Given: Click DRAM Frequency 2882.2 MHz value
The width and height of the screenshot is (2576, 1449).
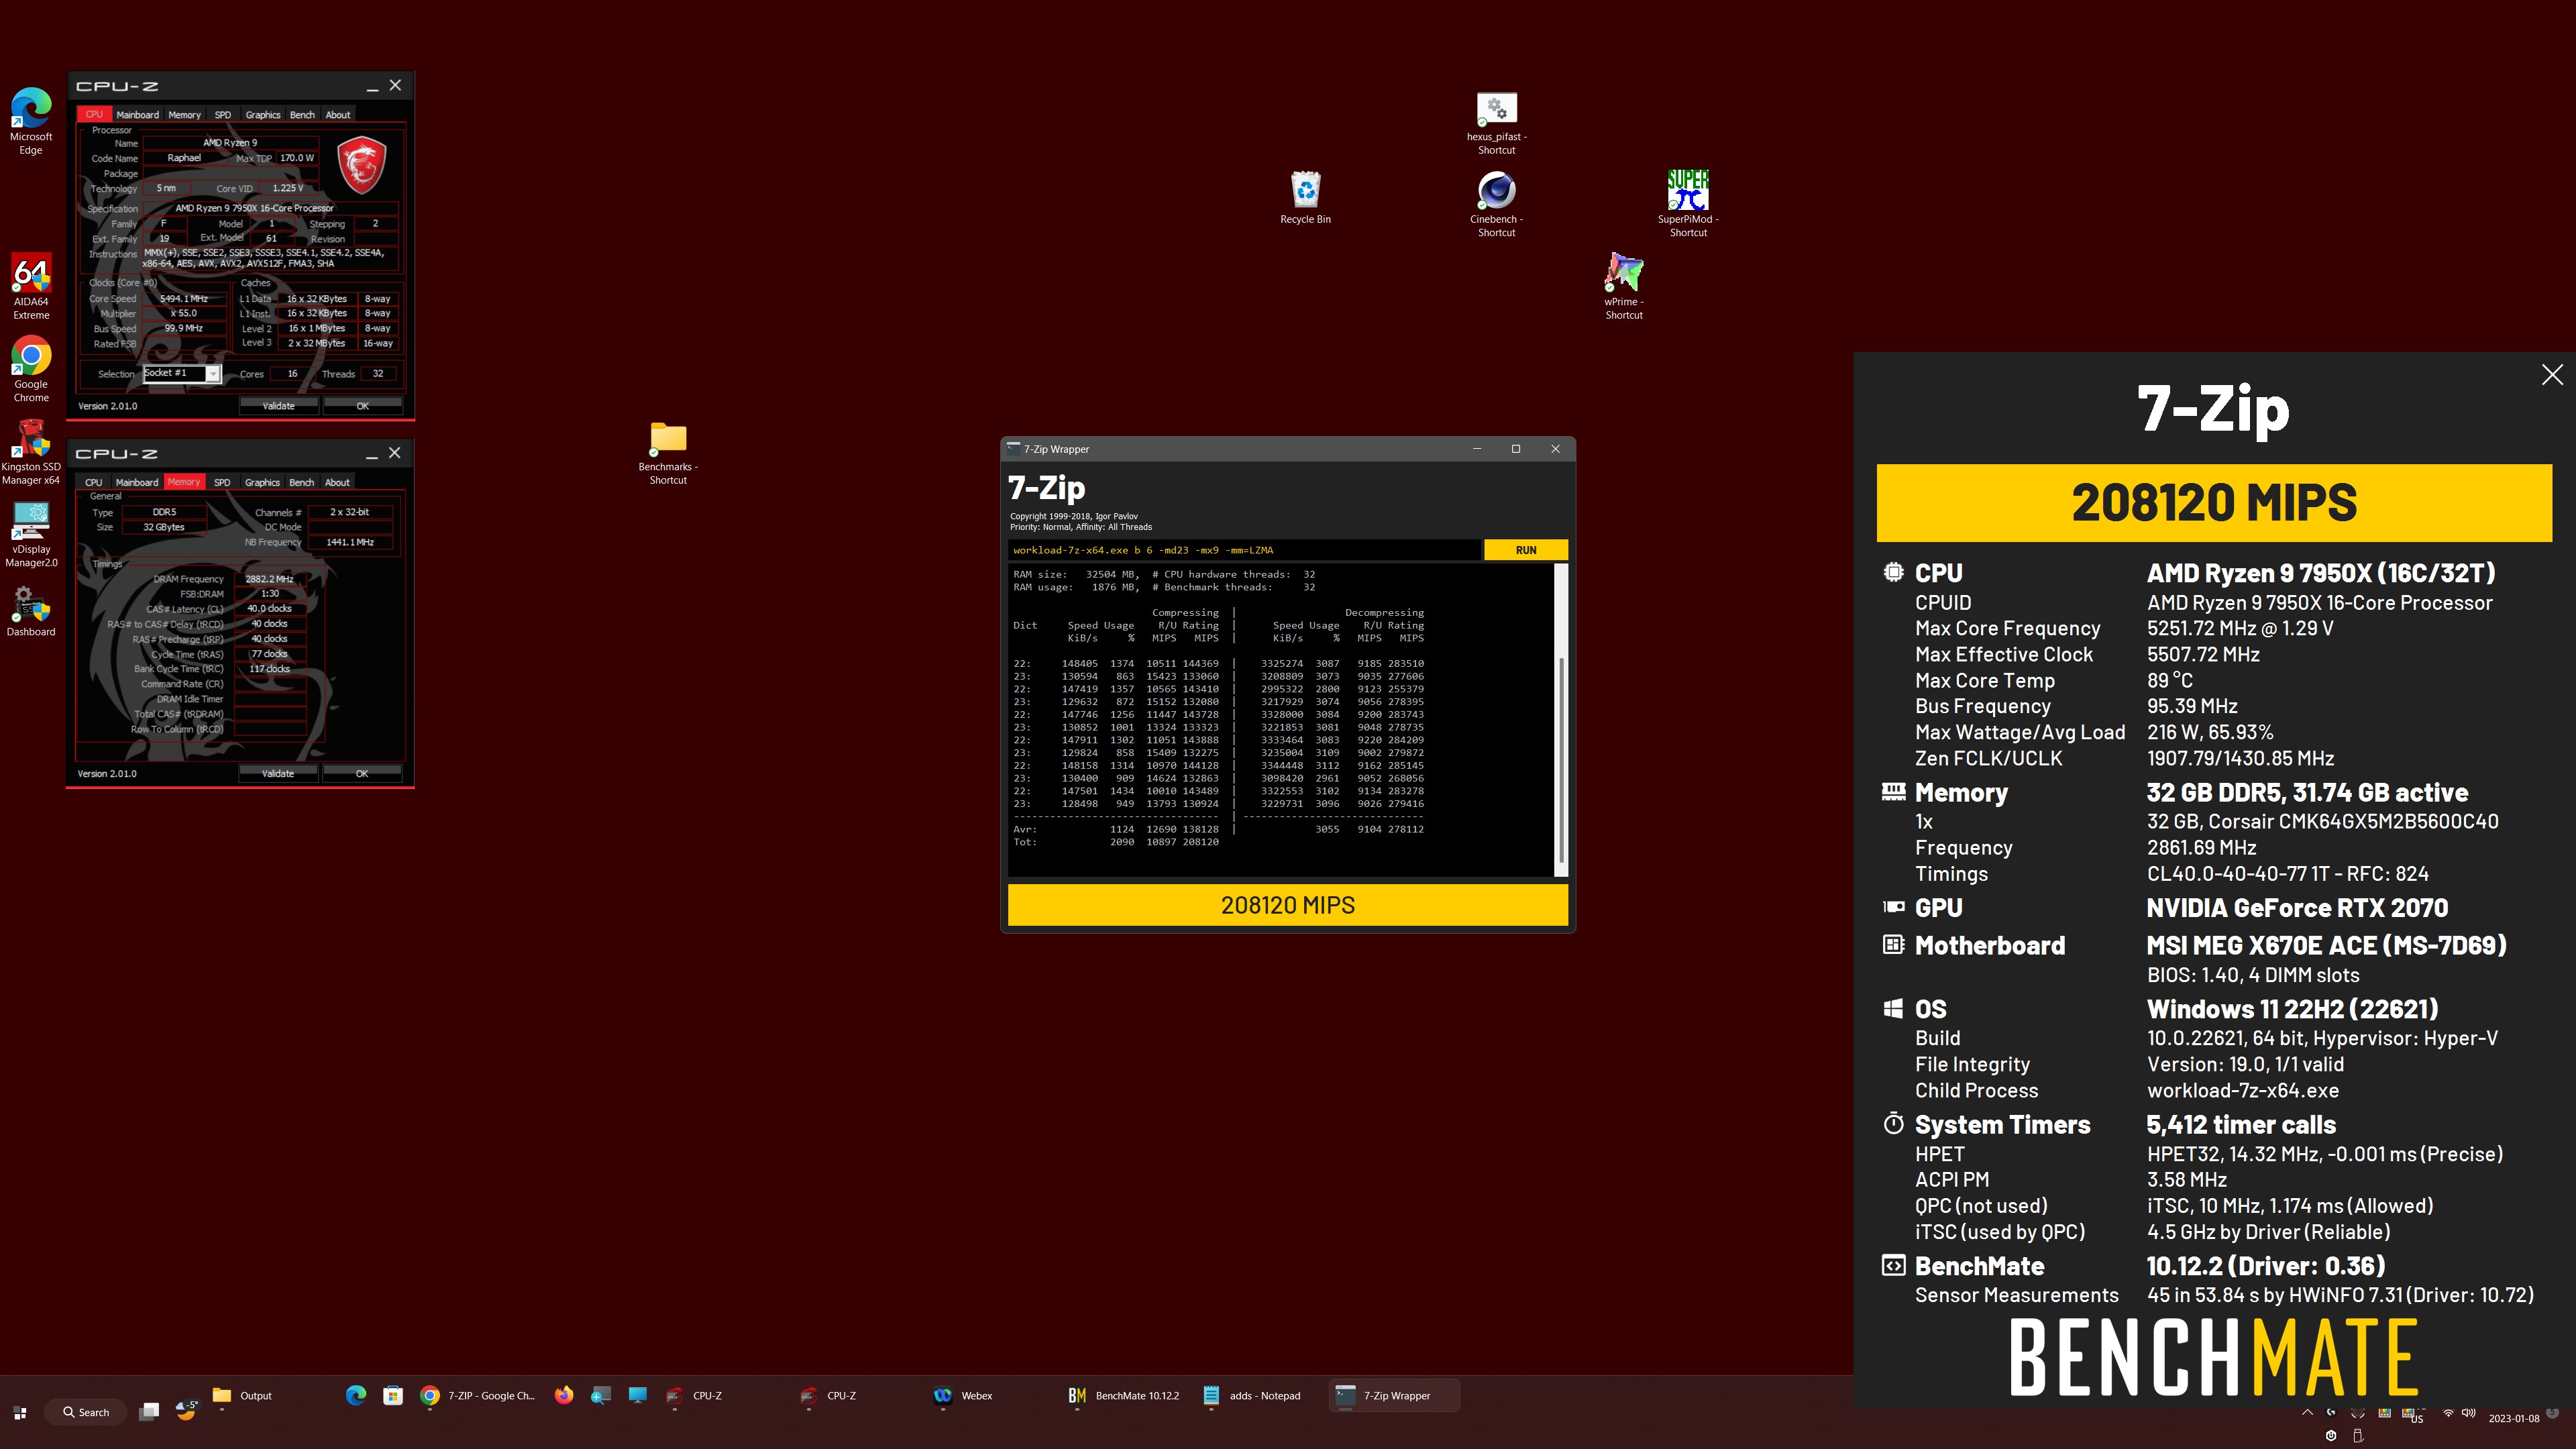Looking at the screenshot, I should [269, 579].
